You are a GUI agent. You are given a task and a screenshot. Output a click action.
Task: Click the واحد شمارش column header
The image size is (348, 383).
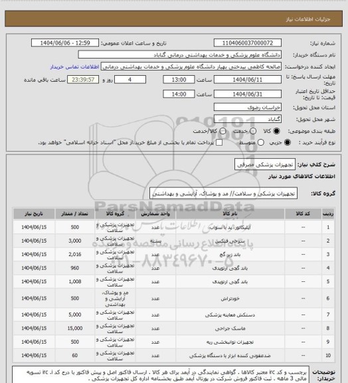tap(155, 213)
